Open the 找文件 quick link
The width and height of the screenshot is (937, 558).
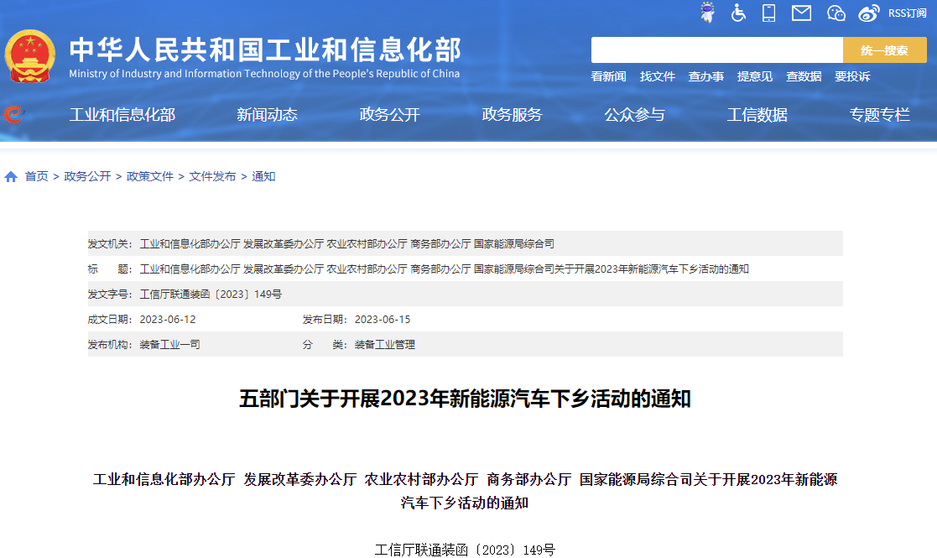point(658,76)
